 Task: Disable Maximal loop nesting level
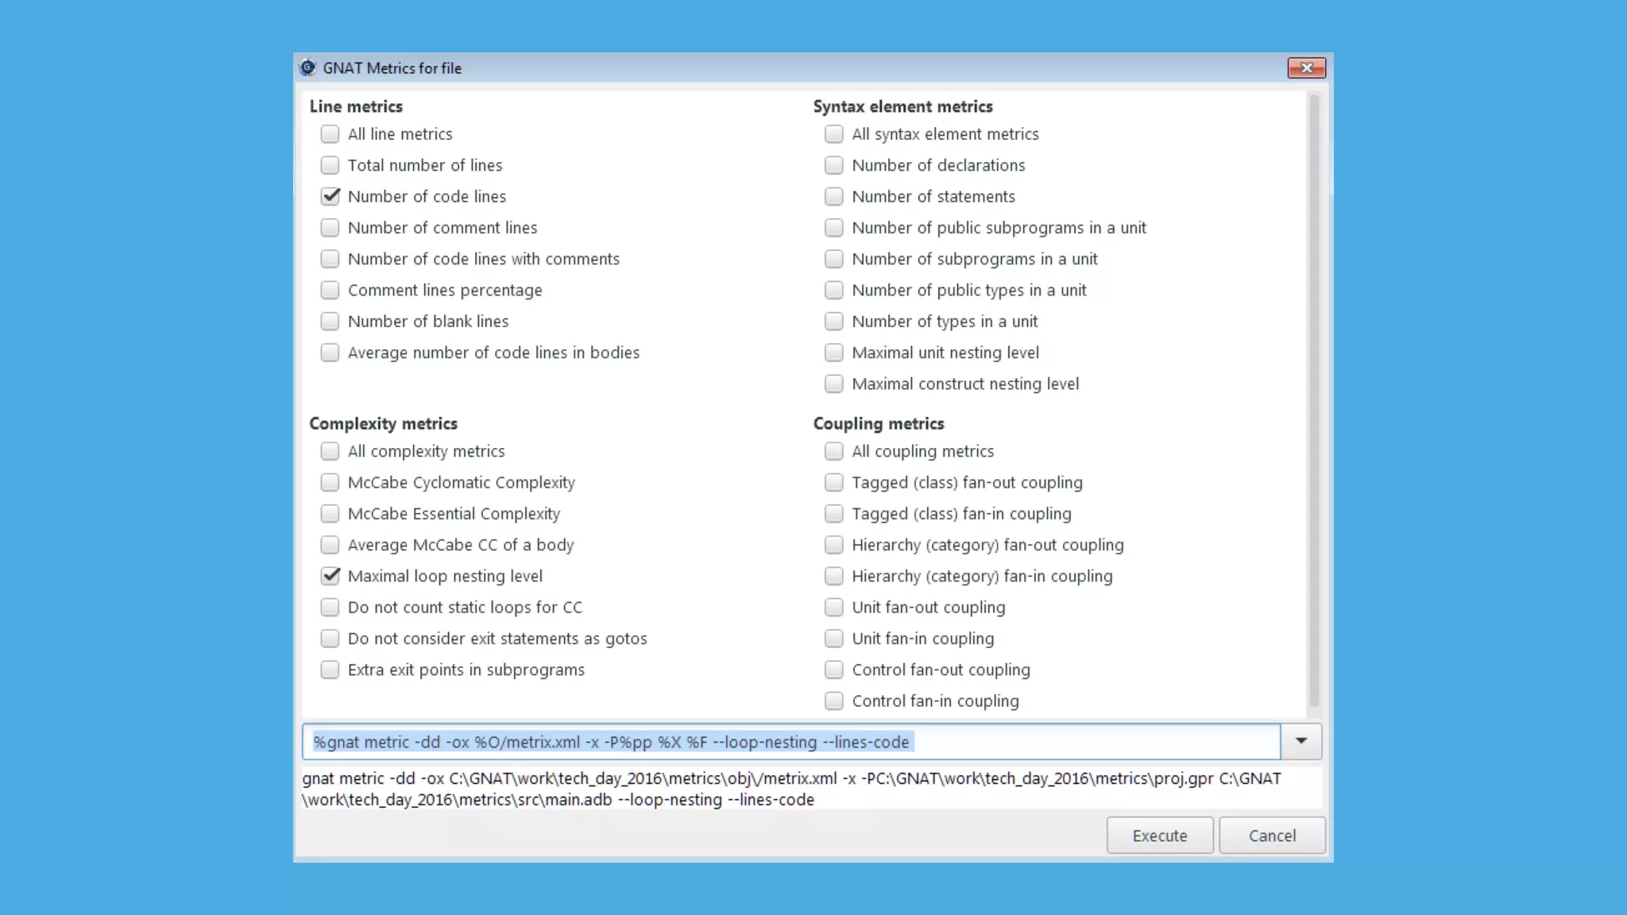point(330,576)
